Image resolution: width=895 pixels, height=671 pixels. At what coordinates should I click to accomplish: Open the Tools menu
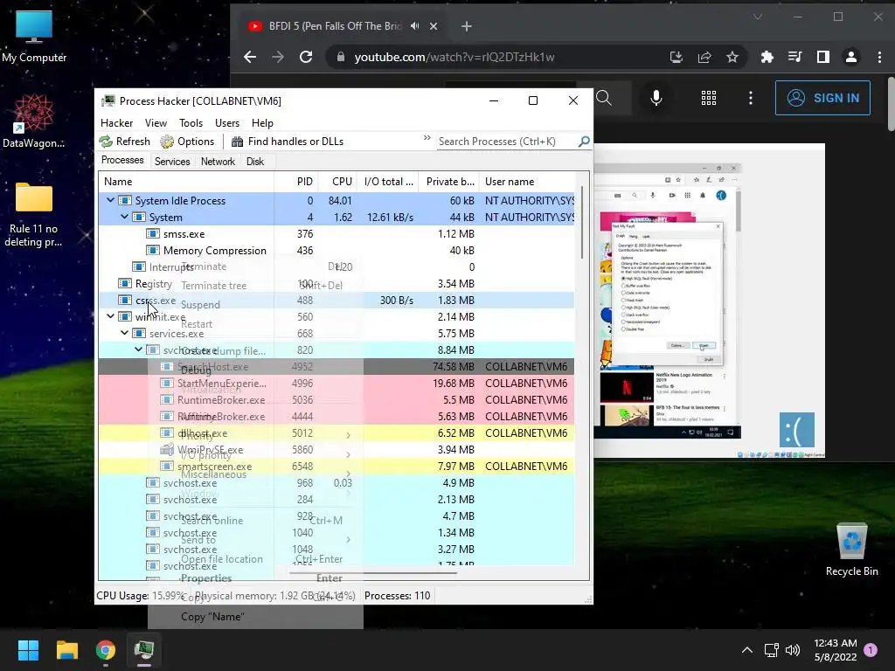191,122
